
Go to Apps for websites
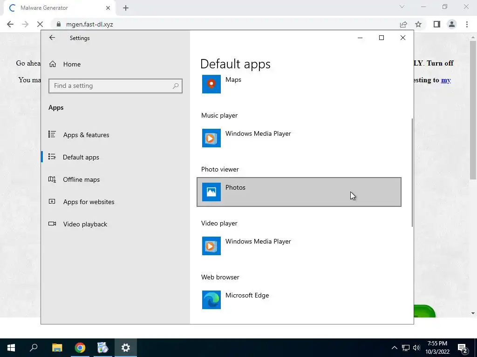(89, 202)
